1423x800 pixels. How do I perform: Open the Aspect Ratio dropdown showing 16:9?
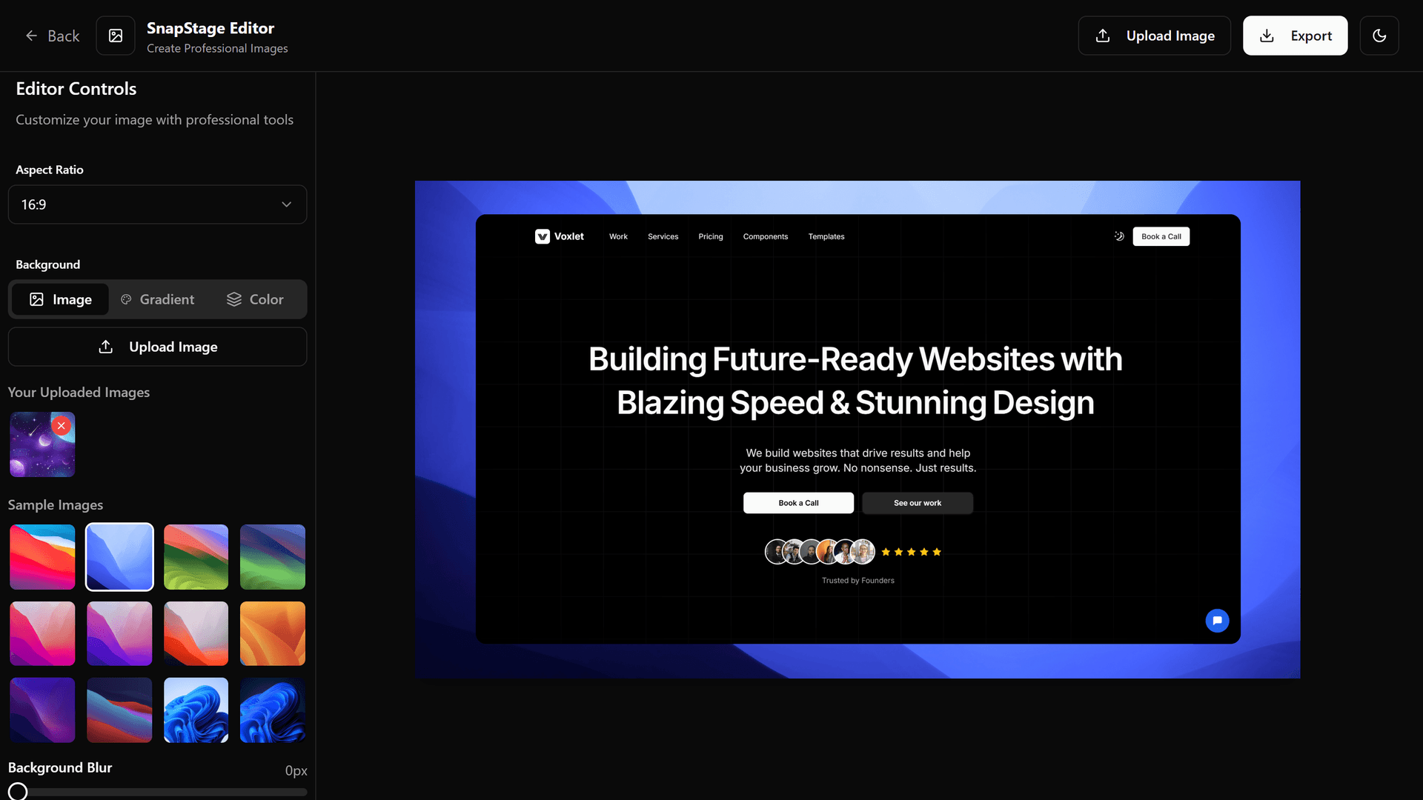(157, 204)
